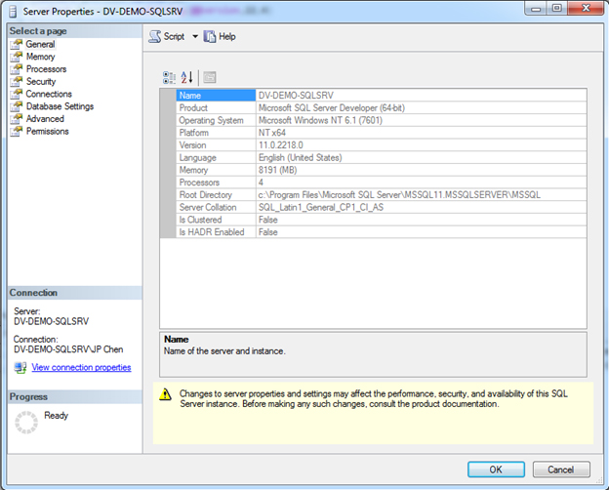The width and height of the screenshot is (609, 490).
Task: Click the connection properties computer icon
Action: point(20,368)
